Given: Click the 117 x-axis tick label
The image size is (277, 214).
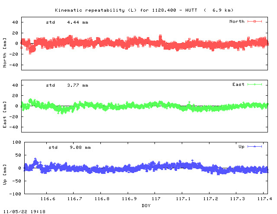Looking at the screenshot, I should click(156, 199).
